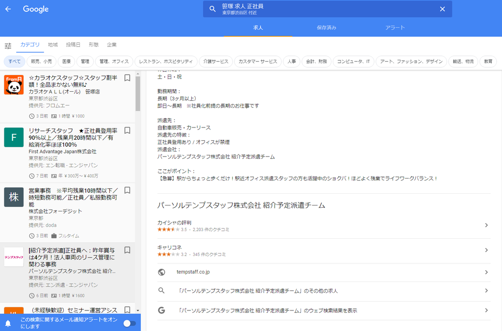Click the Google G icon for web results
The width and height of the screenshot is (502, 331).
161,310
